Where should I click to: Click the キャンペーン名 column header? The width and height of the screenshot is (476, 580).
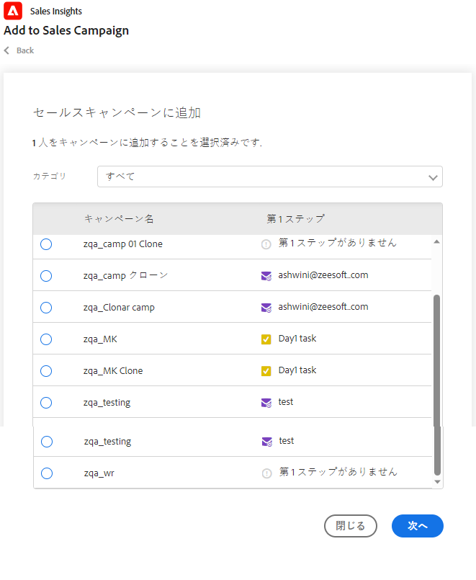click(119, 219)
